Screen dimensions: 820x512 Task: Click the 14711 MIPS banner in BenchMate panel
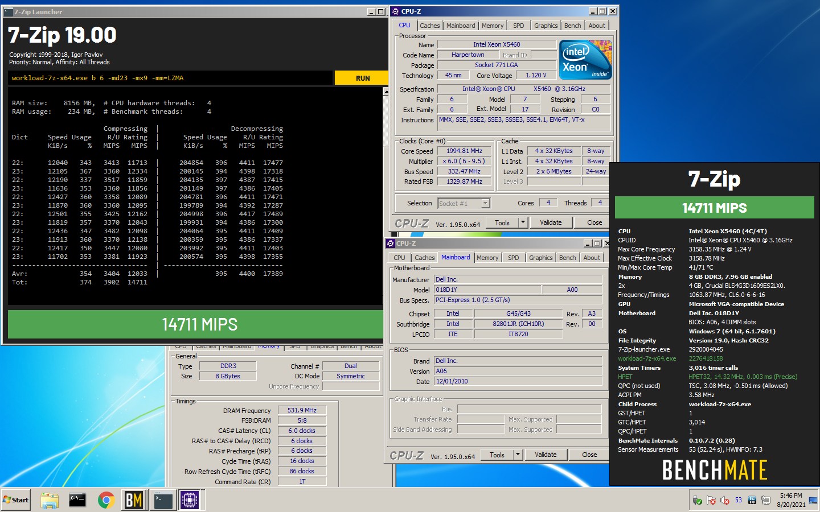click(x=715, y=208)
